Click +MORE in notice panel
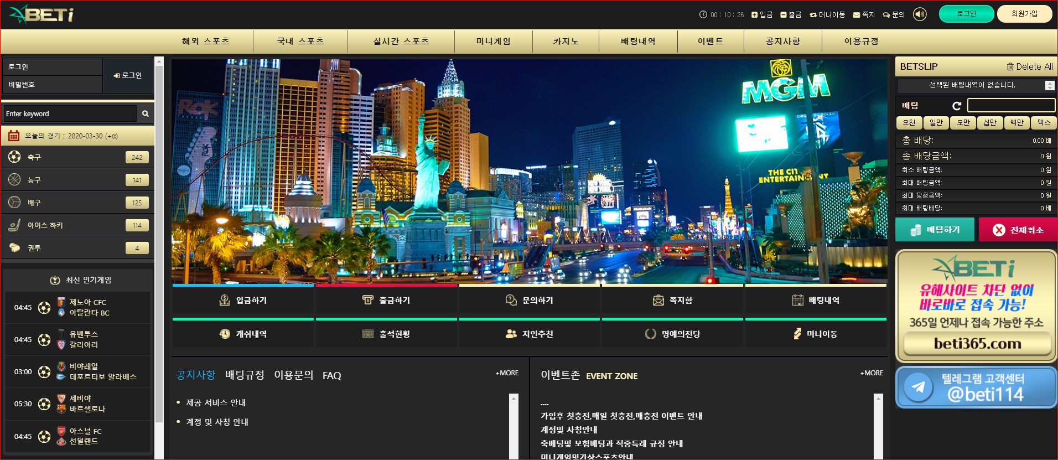 tap(507, 373)
